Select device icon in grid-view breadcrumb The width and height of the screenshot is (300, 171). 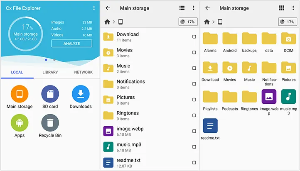click(x=220, y=22)
